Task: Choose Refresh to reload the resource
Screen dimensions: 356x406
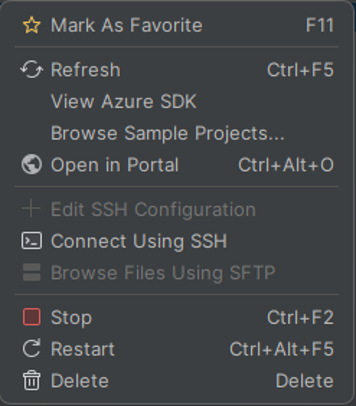Action: click(x=86, y=69)
